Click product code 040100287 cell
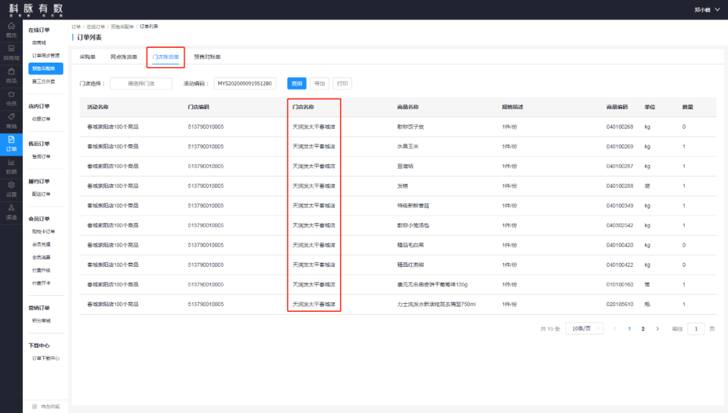This screenshot has width=728, height=413. pos(620,166)
